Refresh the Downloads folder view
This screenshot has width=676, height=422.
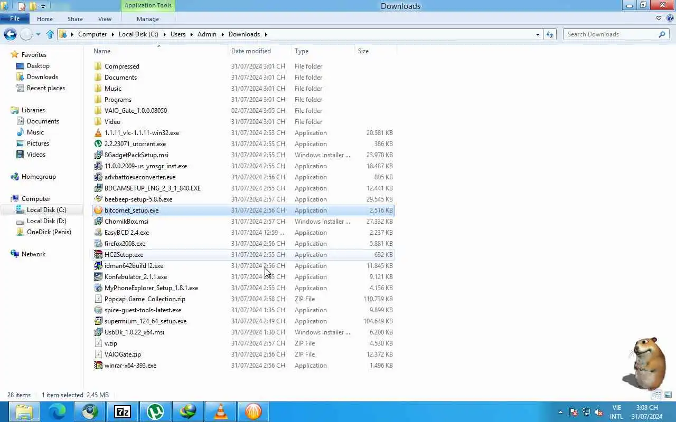550,34
